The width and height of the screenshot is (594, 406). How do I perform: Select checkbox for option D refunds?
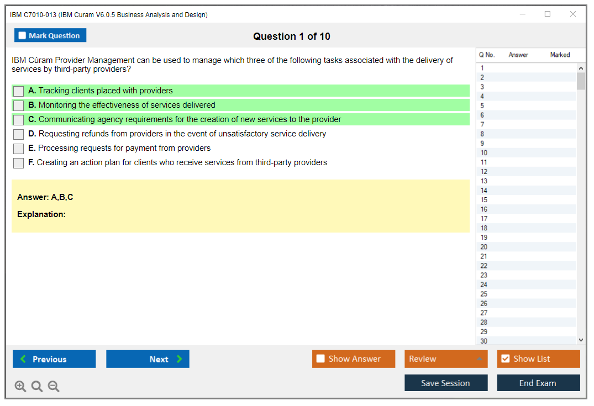pos(18,134)
